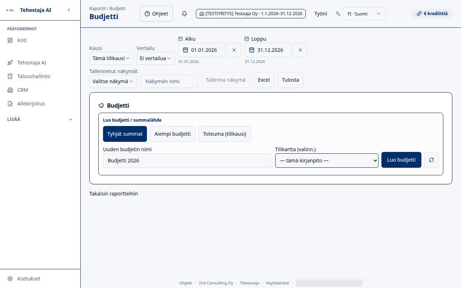Image resolution: width=461 pixels, height=288 pixels.
Task: Click the Alku date field 01.01.2026
Action: point(202,50)
